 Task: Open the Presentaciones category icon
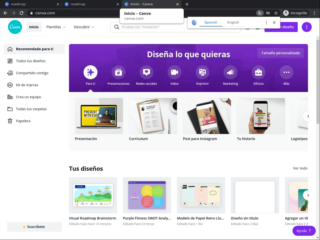pos(118,72)
